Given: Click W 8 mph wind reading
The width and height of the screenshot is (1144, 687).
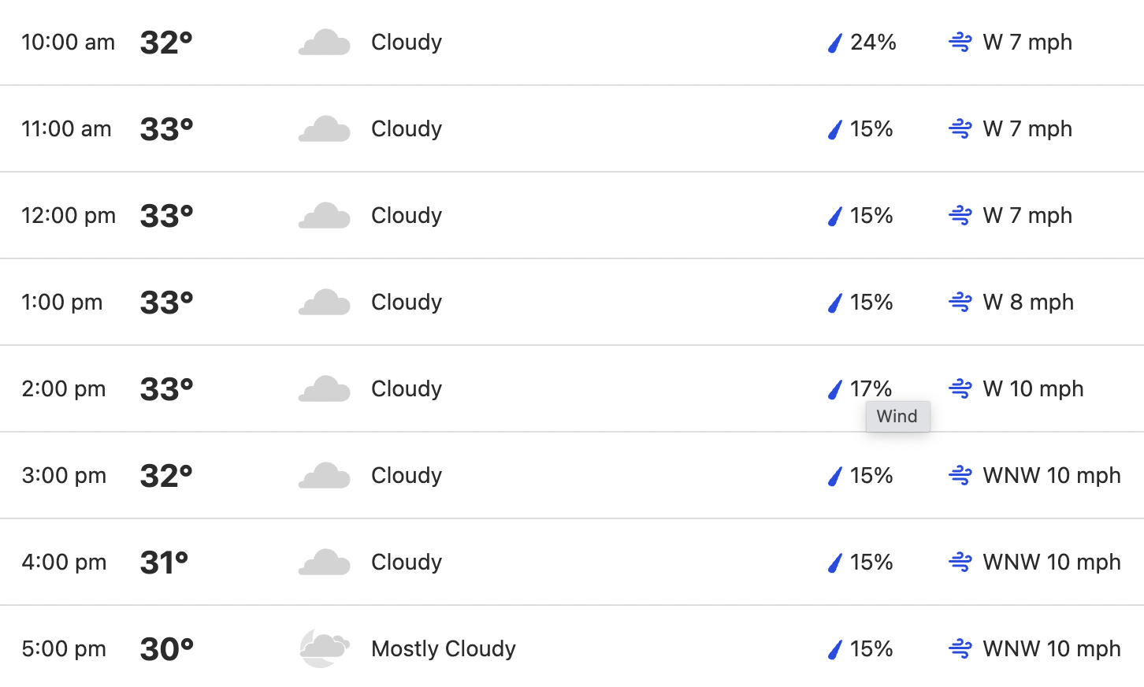Looking at the screenshot, I should tap(1028, 302).
